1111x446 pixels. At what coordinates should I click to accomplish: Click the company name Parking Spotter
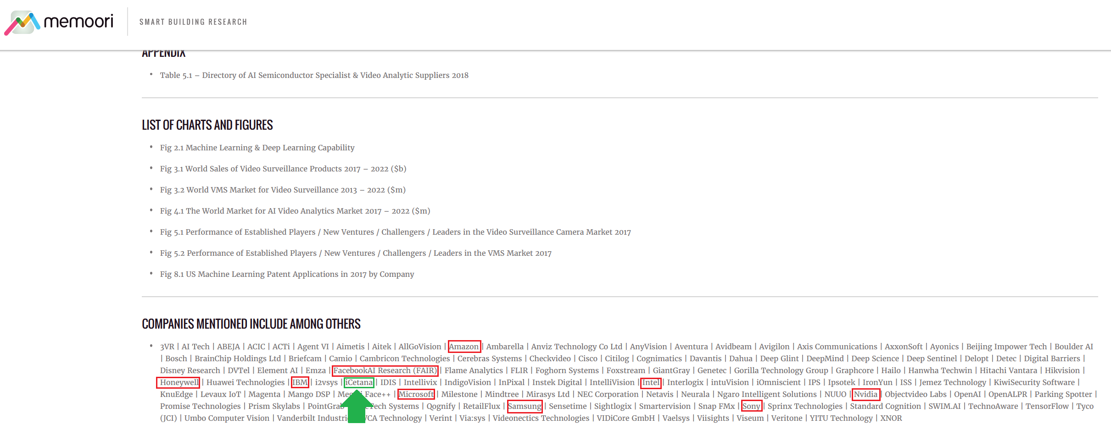pos(1063,394)
